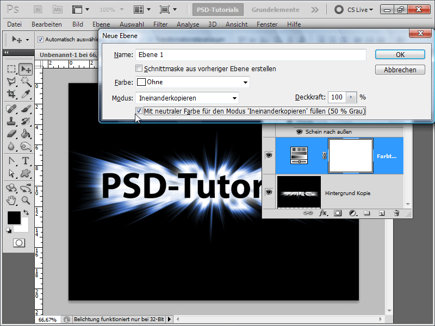Select the Healing Brush tool
Viewport: 435px width, 326px height.
(x=11, y=109)
